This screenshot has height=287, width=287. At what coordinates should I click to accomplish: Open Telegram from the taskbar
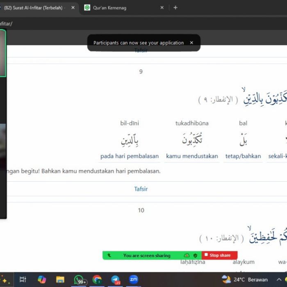(x=115, y=280)
